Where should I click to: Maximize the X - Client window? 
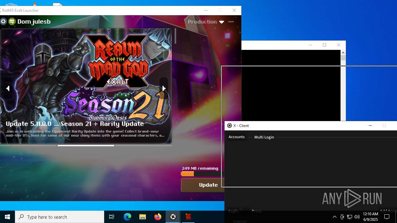click(384, 125)
